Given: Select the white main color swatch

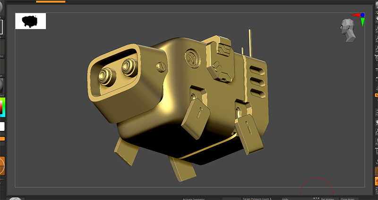Looking at the screenshot, I should click(2, 127).
